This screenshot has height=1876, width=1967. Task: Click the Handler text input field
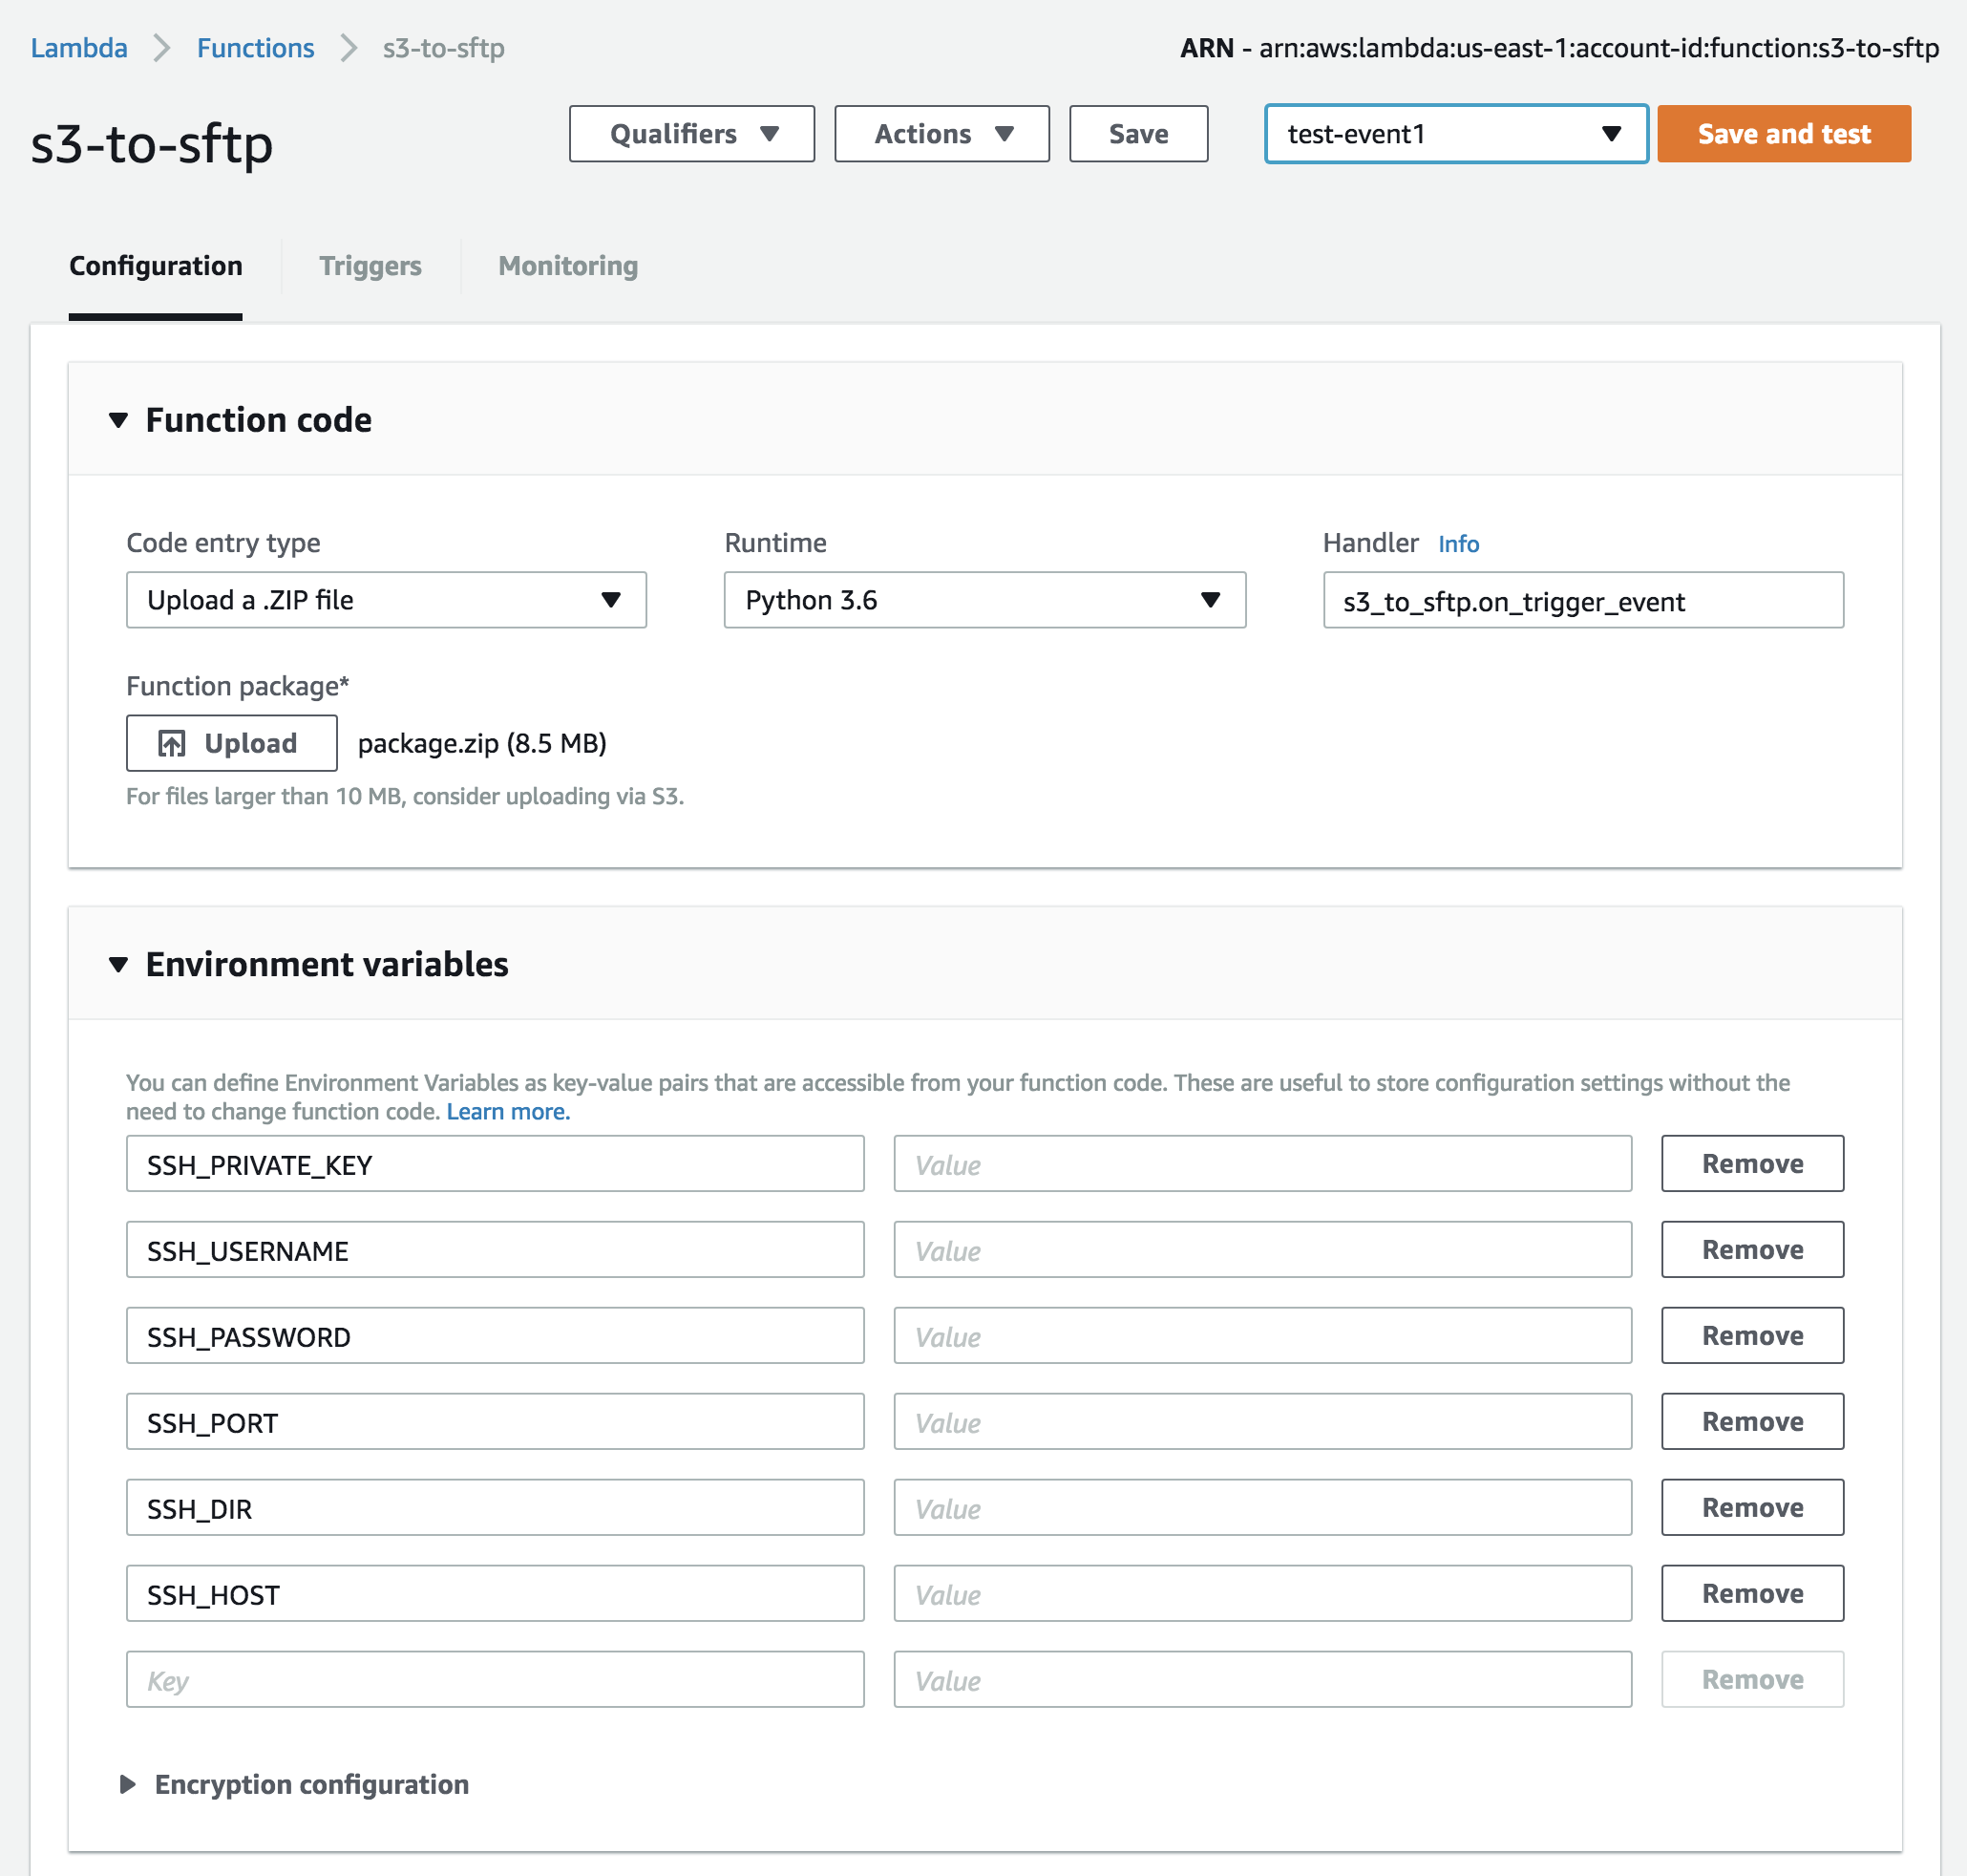click(x=1582, y=601)
